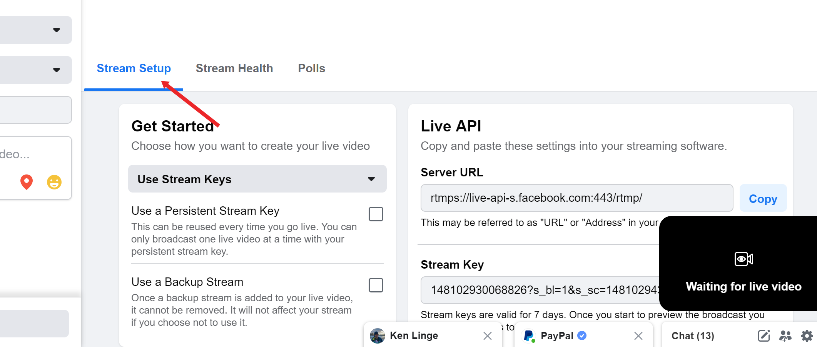This screenshot has width=817, height=347.
Task: Click the new message compose icon
Action: [764, 336]
